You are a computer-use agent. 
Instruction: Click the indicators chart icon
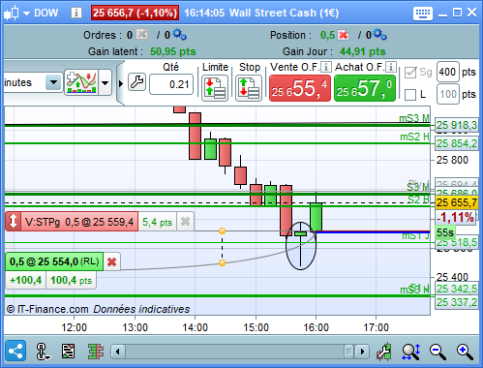81,82
